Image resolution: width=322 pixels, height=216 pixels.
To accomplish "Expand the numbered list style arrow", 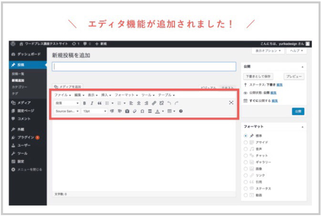I will point(125,103).
